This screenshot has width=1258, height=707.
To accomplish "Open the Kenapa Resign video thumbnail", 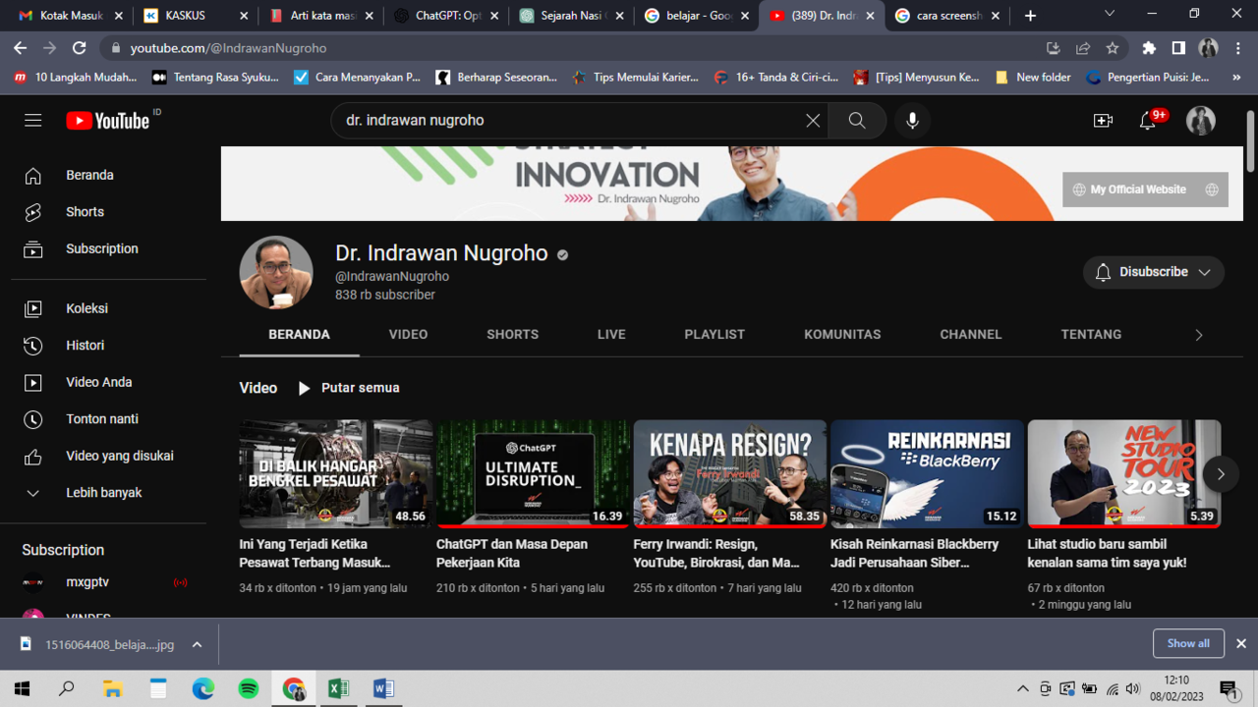I will point(730,474).
